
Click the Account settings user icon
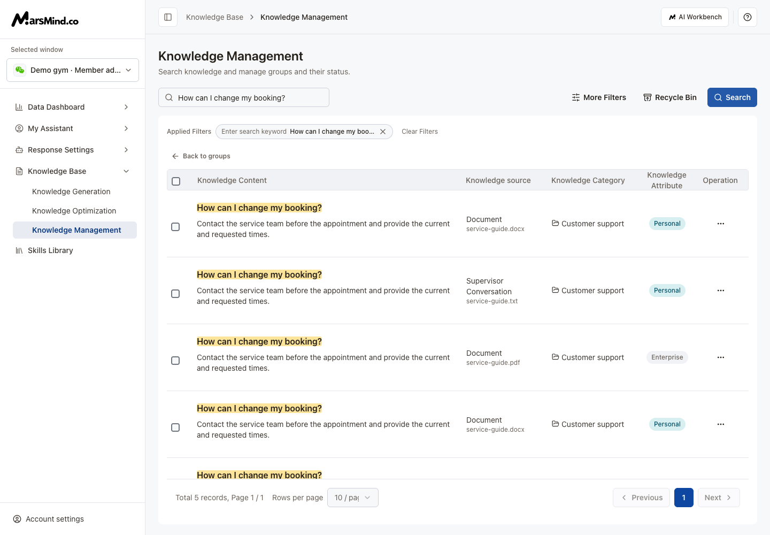point(17,519)
